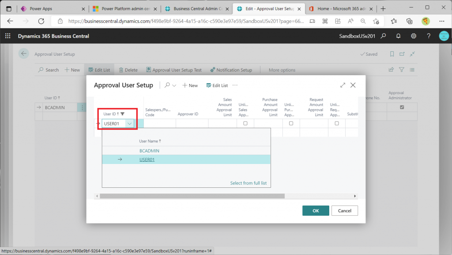Open the User ID column filter funnel
This screenshot has width=452, height=255.
click(123, 114)
